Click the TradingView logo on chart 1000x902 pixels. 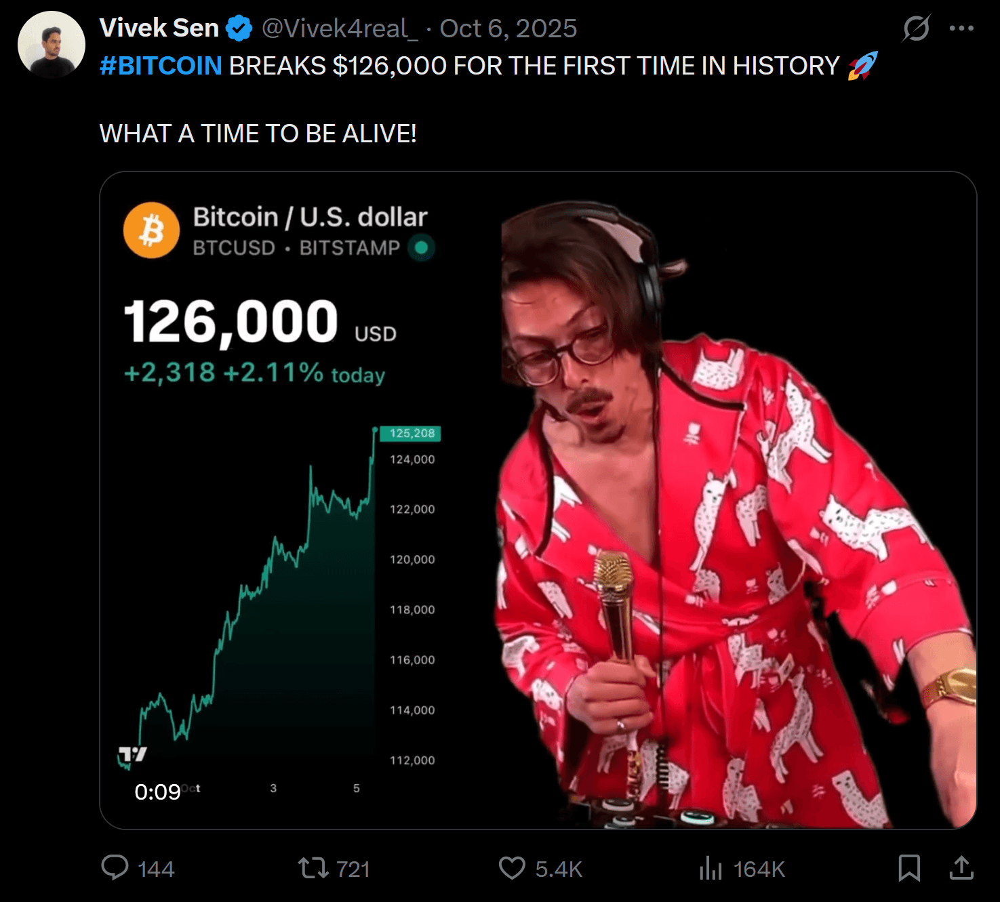click(133, 754)
